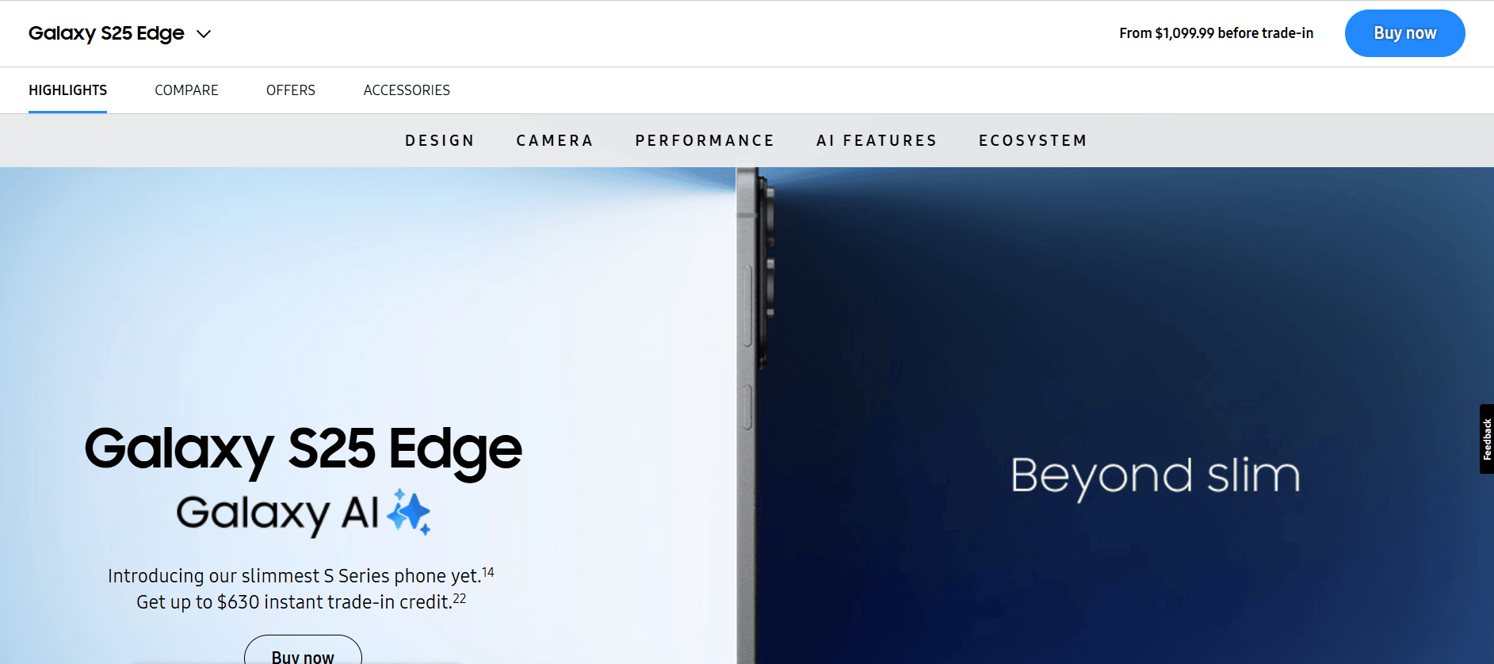Switch to the COMPARE tab
Screen dimensions: 1494x664
pos(186,90)
